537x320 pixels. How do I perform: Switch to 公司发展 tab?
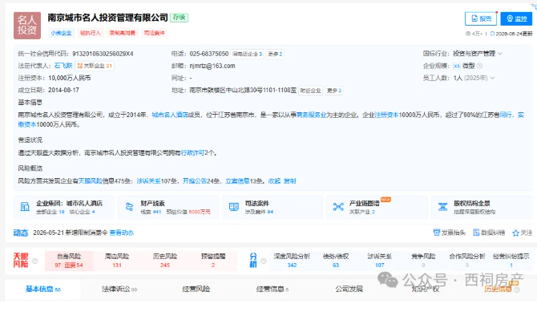[x=349, y=290]
